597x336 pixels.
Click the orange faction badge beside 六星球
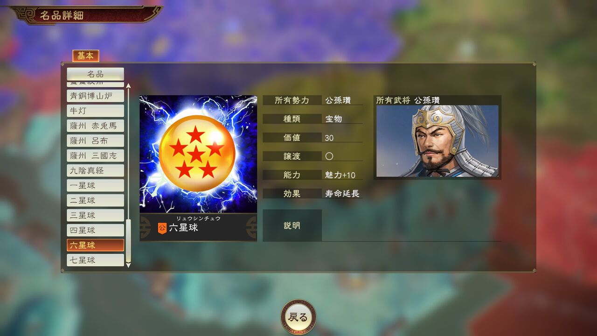(x=162, y=228)
